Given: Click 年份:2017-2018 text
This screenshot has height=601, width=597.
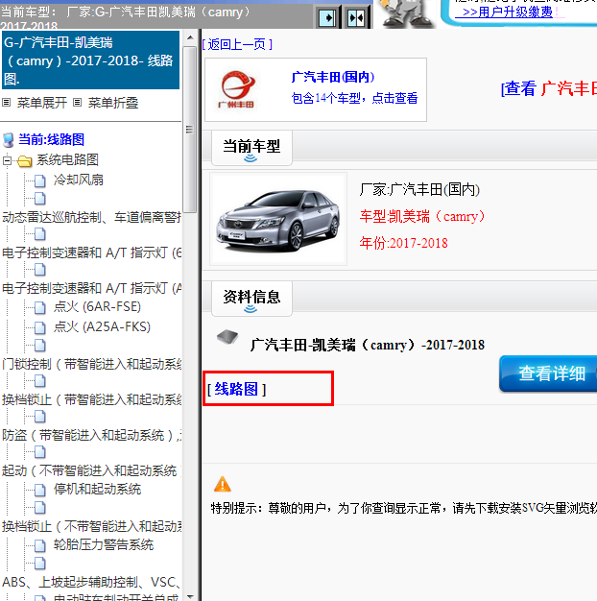Looking at the screenshot, I should click(x=403, y=243).
